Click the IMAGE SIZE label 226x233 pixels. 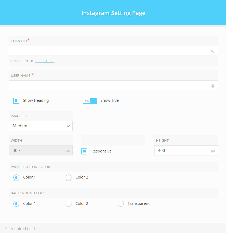[x=20, y=116]
